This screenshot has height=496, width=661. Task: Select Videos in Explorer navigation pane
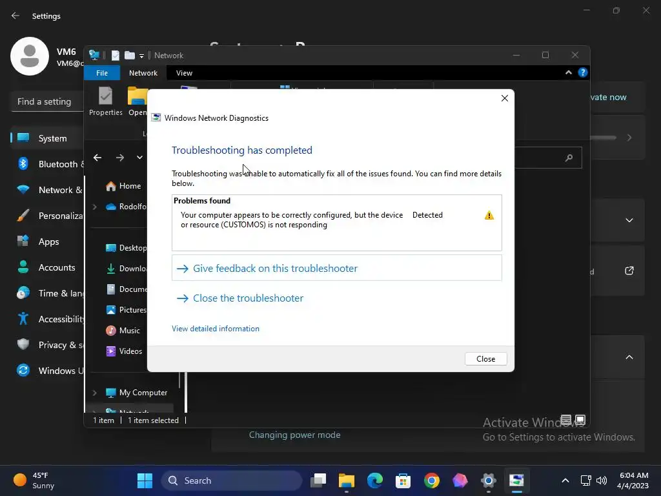(x=124, y=351)
